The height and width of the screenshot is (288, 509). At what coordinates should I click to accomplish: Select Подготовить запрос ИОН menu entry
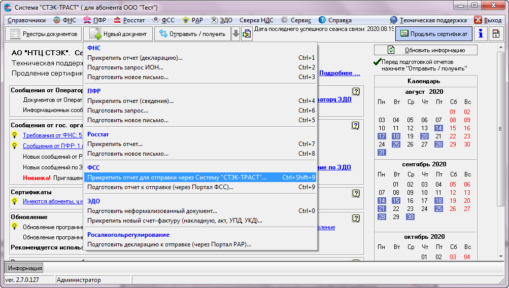tap(200, 67)
